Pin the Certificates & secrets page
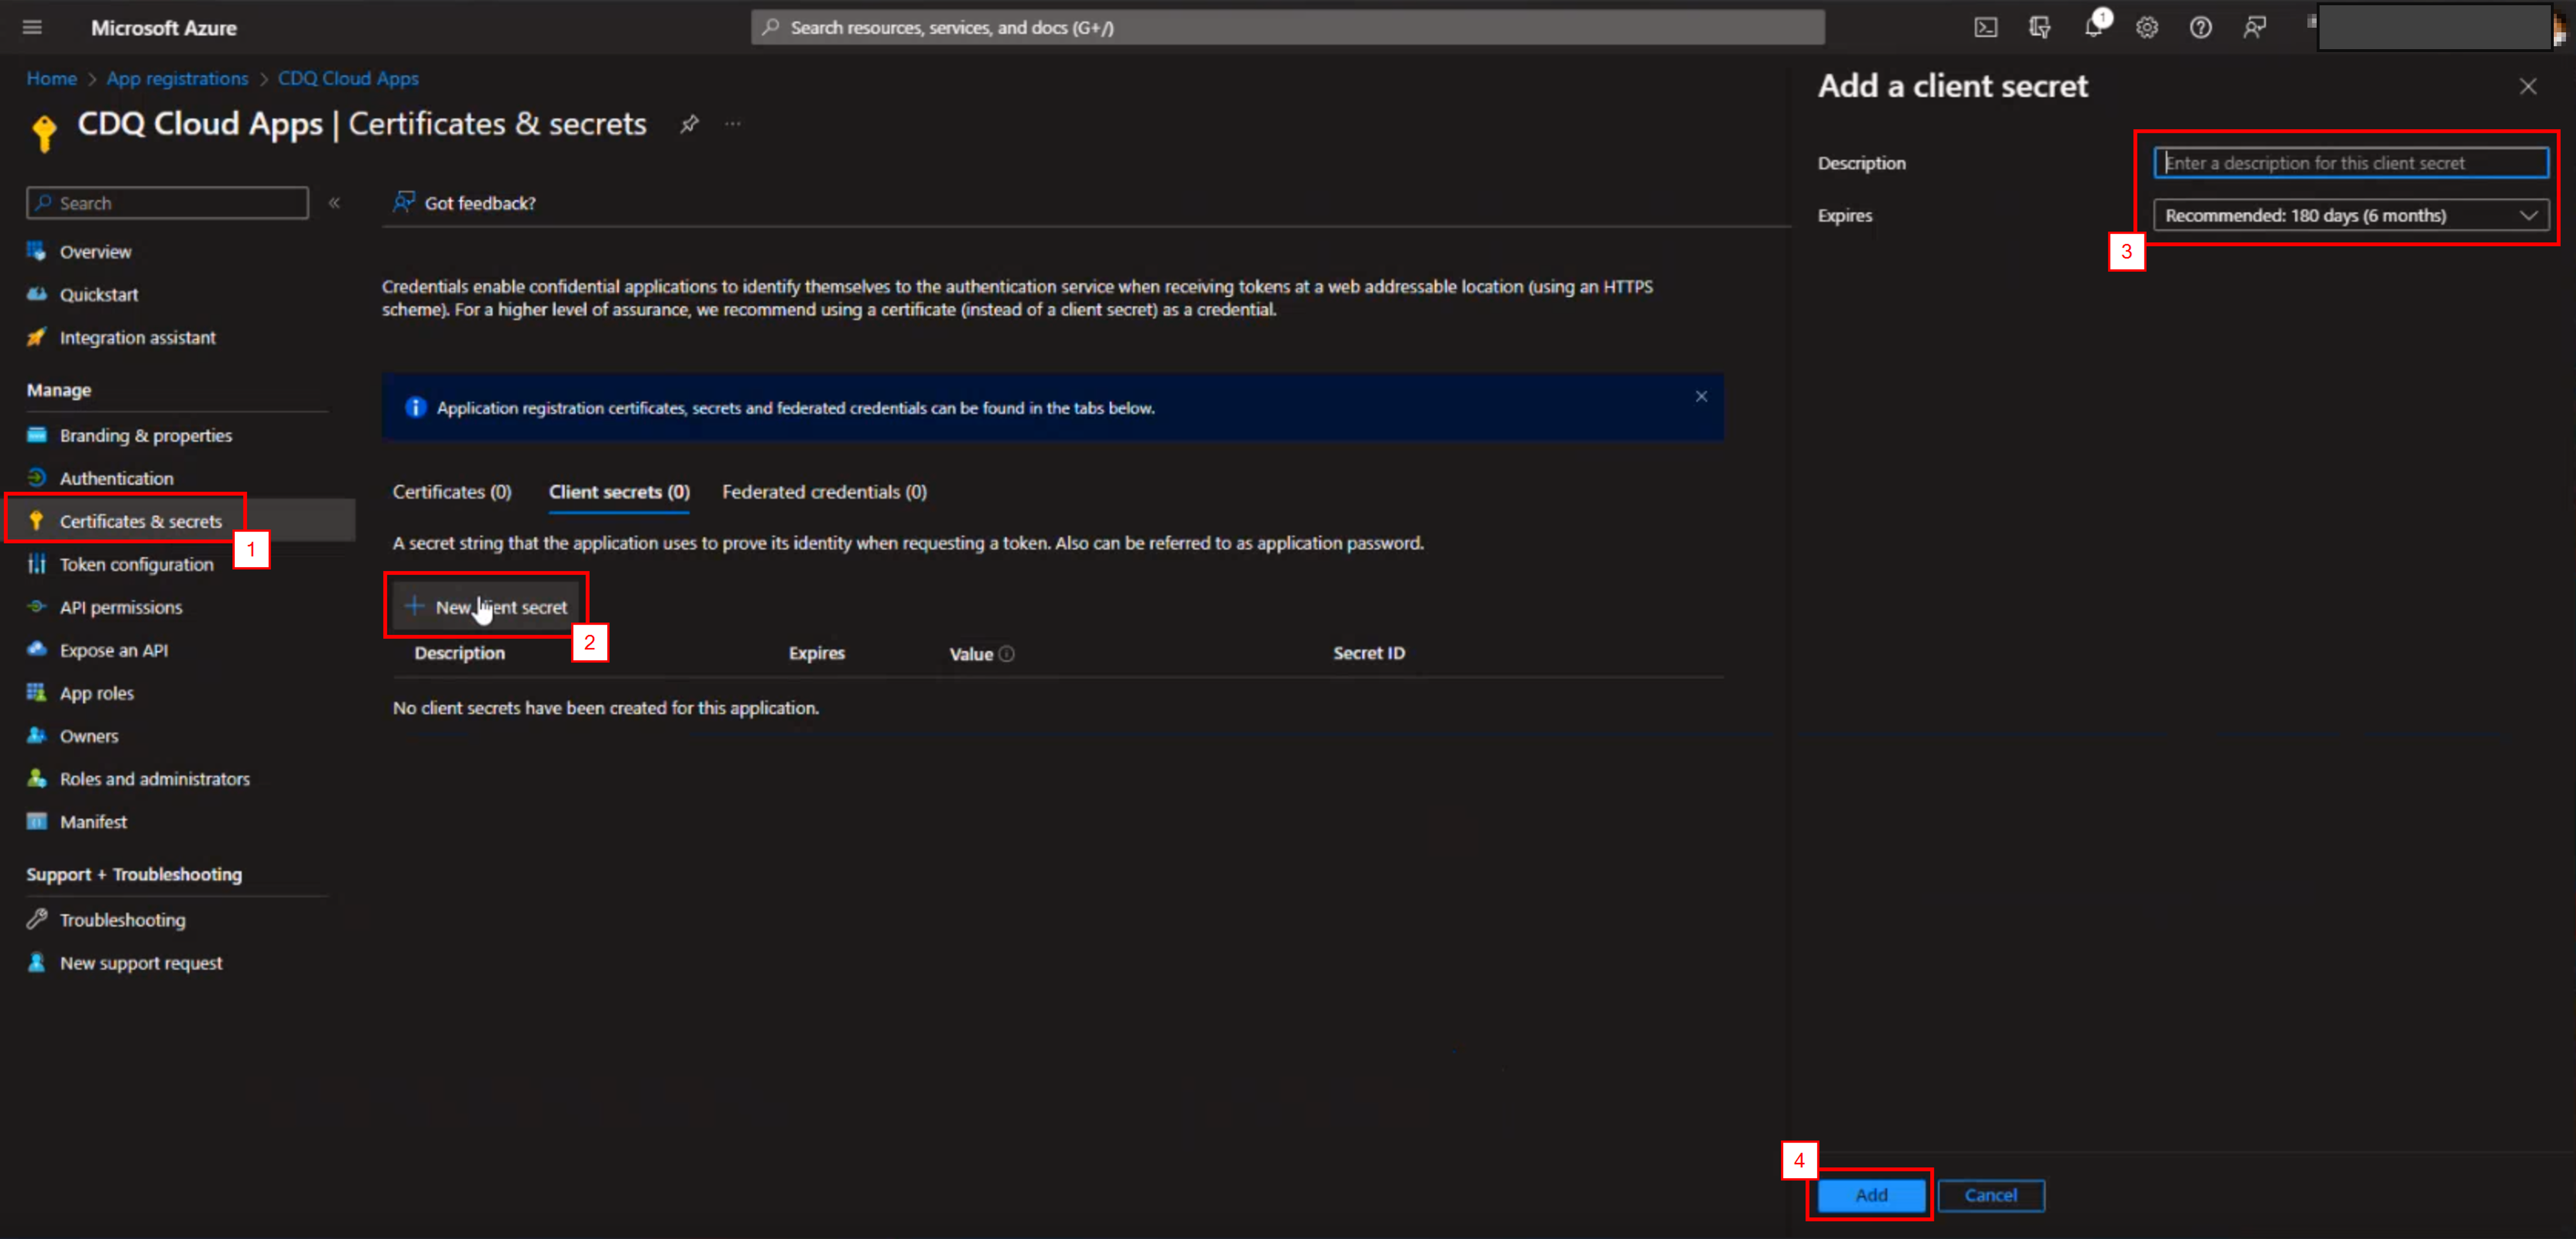This screenshot has width=2576, height=1239. pos(689,124)
